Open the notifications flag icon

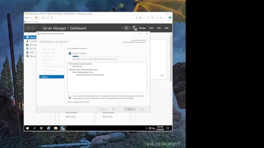point(135,28)
